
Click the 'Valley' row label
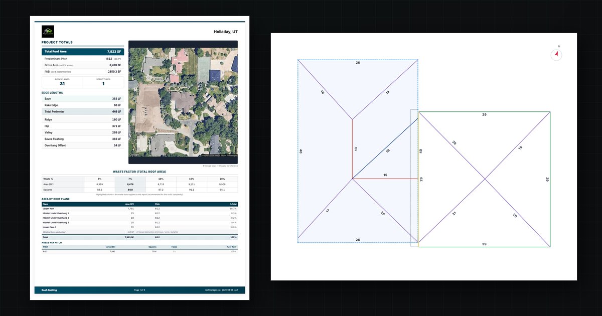[49, 132]
